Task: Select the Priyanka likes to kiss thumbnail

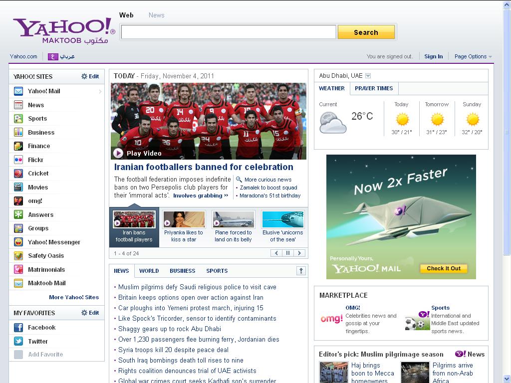Action: (x=184, y=219)
